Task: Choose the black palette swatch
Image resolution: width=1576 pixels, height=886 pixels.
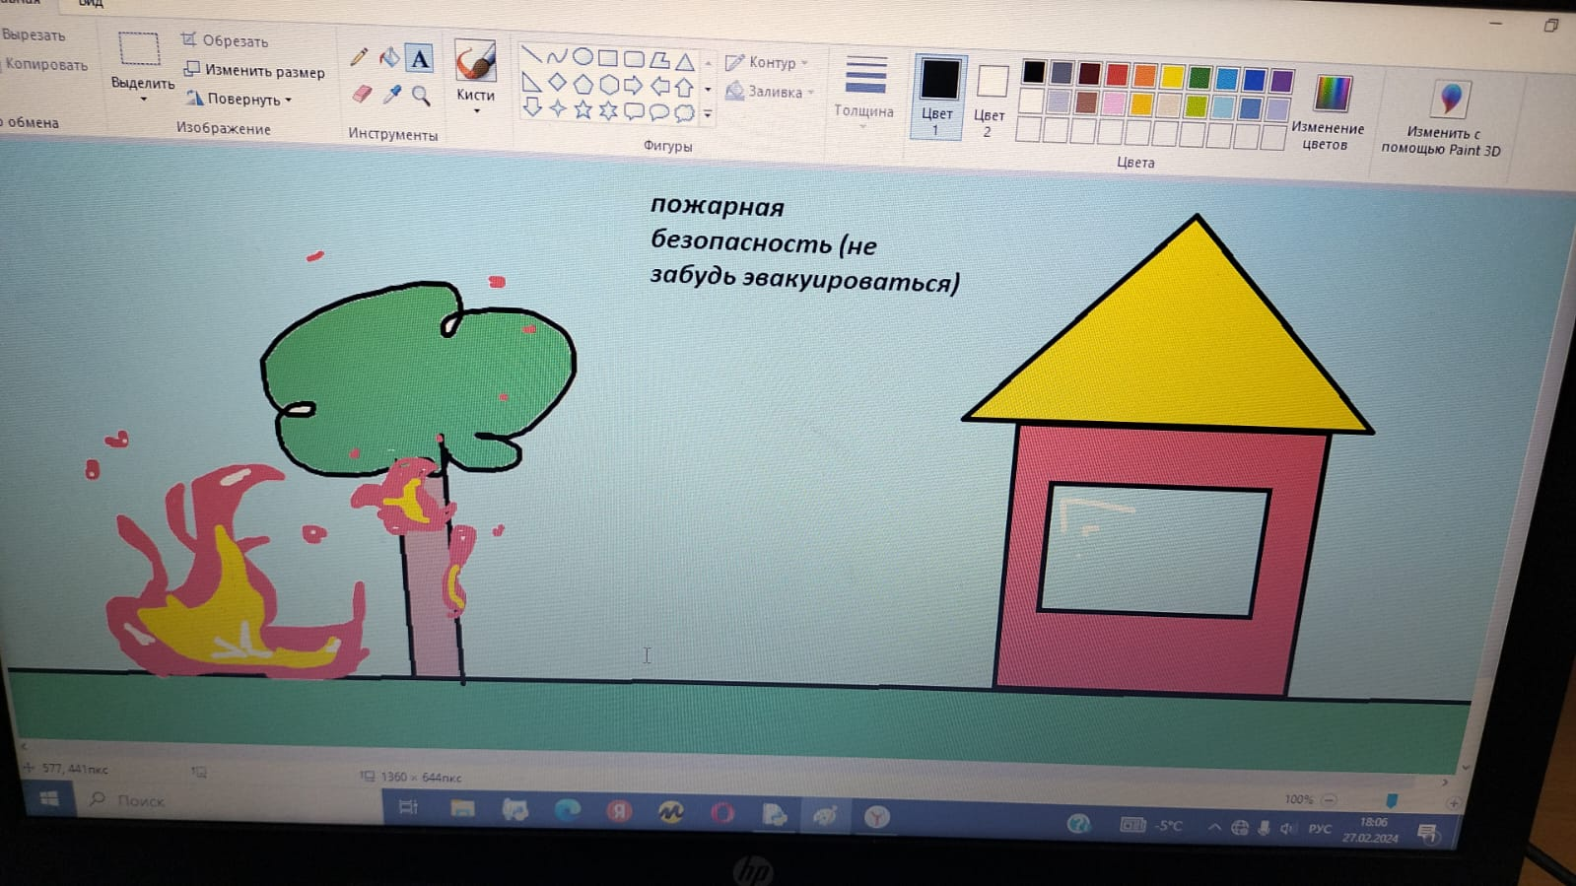Action: coord(1033,71)
